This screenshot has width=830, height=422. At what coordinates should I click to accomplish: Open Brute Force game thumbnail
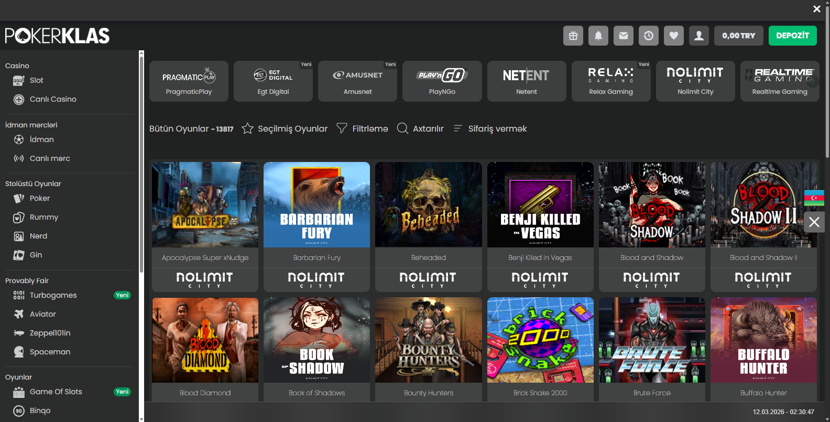[x=652, y=340]
